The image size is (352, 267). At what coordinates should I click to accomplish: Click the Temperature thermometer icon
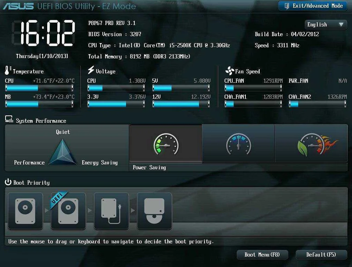[x=8, y=70]
